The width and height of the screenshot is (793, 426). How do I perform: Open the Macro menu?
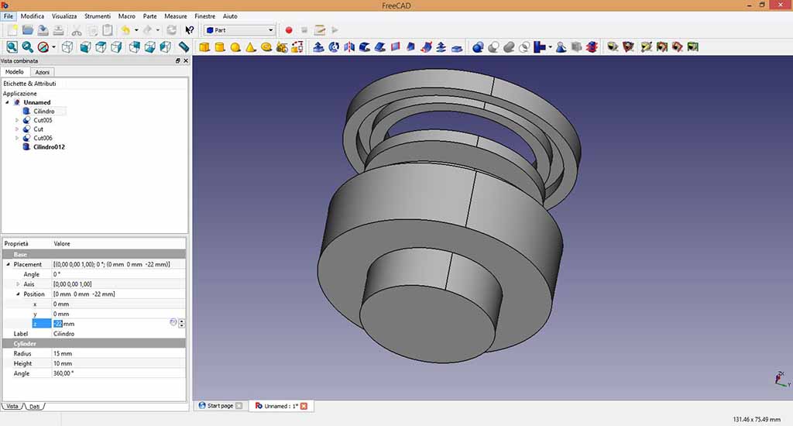click(x=126, y=16)
